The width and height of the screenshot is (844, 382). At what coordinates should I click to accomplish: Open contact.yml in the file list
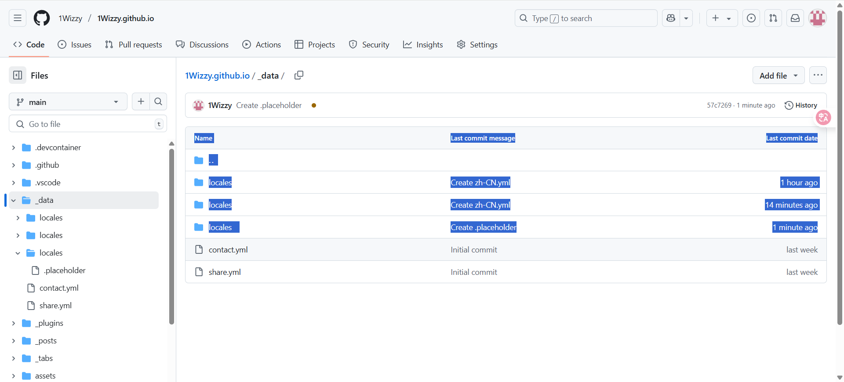(228, 250)
